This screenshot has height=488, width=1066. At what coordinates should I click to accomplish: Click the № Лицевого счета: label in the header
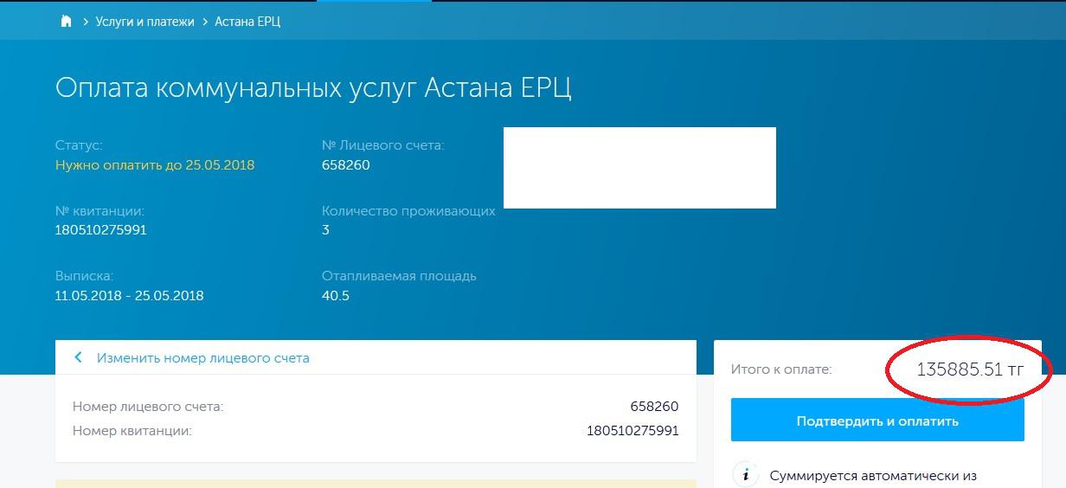382,145
